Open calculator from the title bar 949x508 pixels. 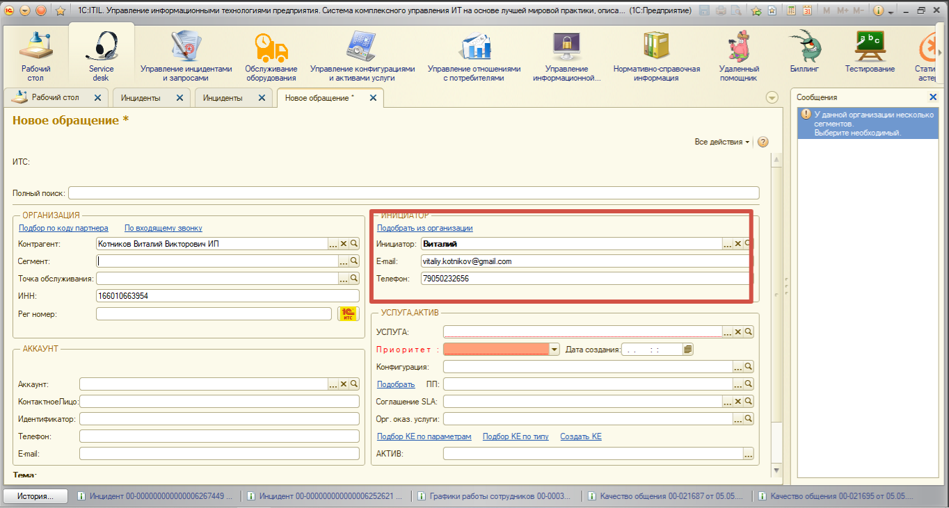791,10
